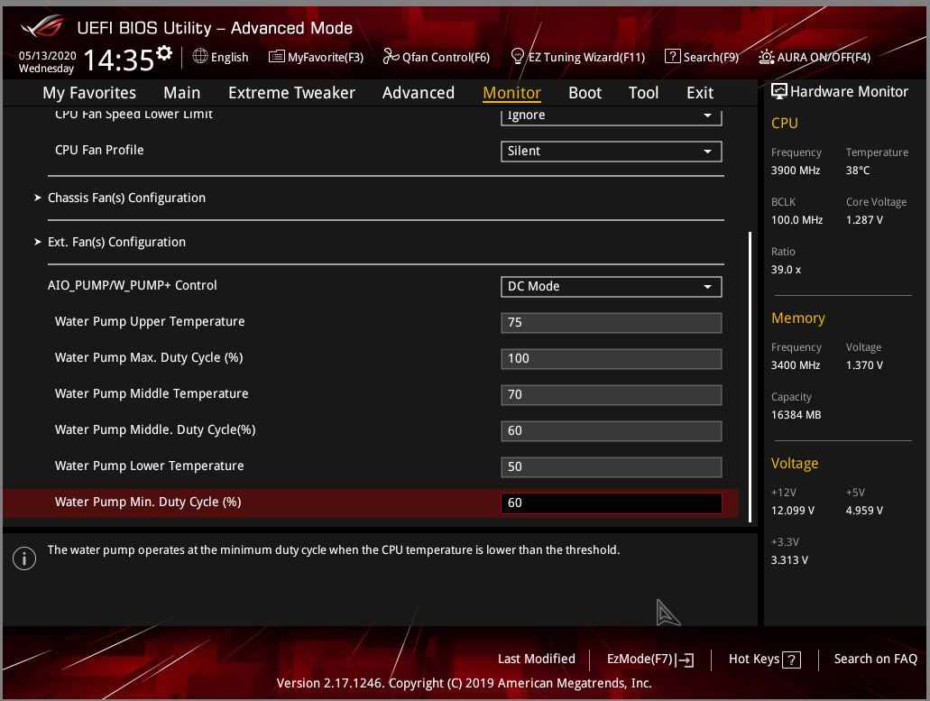Open the Tool tab
The width and height of the screenshot is (930, 701).
pyautogui.click(x=643, y=93)
